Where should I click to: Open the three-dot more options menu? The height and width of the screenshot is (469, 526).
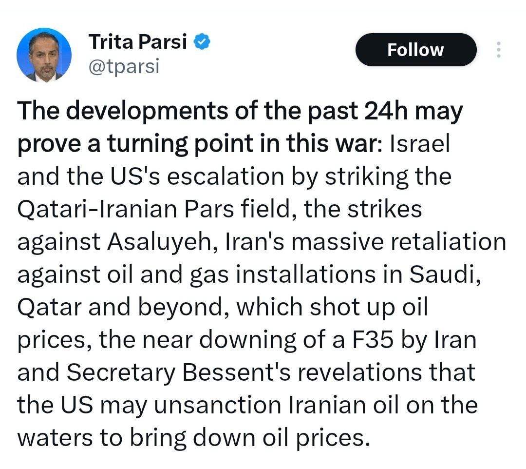tap(498, 50)
